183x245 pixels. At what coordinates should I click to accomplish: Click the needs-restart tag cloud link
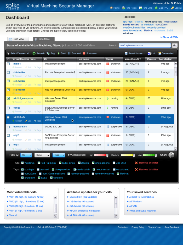131,25
